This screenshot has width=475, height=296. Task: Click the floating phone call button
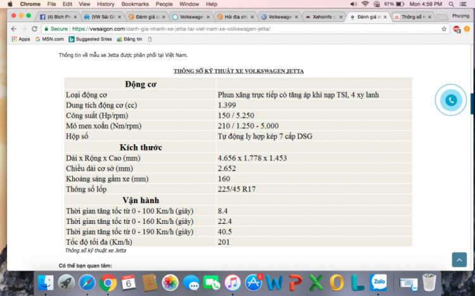451,100
